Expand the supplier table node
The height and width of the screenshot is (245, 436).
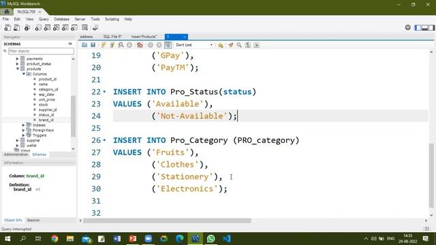click(17, 140)
